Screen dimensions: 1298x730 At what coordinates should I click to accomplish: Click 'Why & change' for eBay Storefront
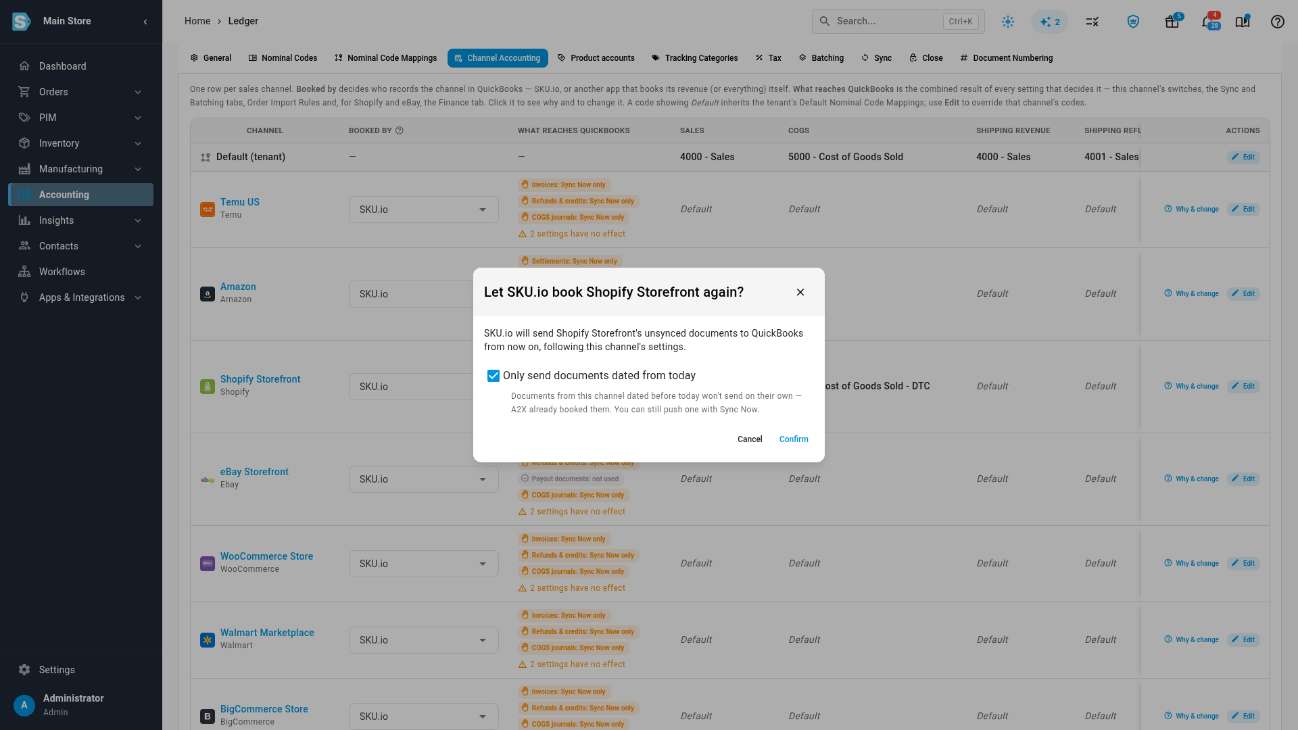tap(1191, 479)
